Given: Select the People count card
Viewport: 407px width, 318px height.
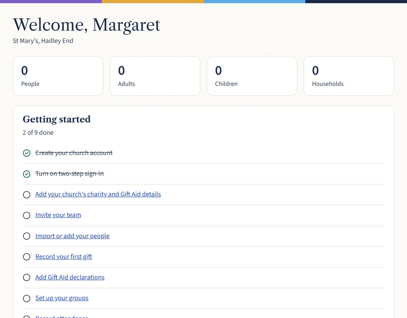Looking at the screenshot, I should pos(58,76).
